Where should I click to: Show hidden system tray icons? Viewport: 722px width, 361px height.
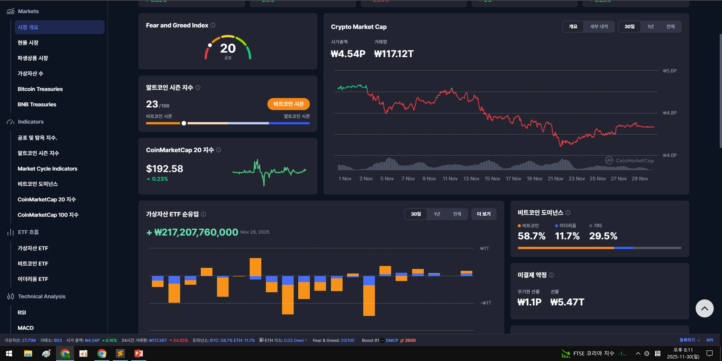pos(638,353)
